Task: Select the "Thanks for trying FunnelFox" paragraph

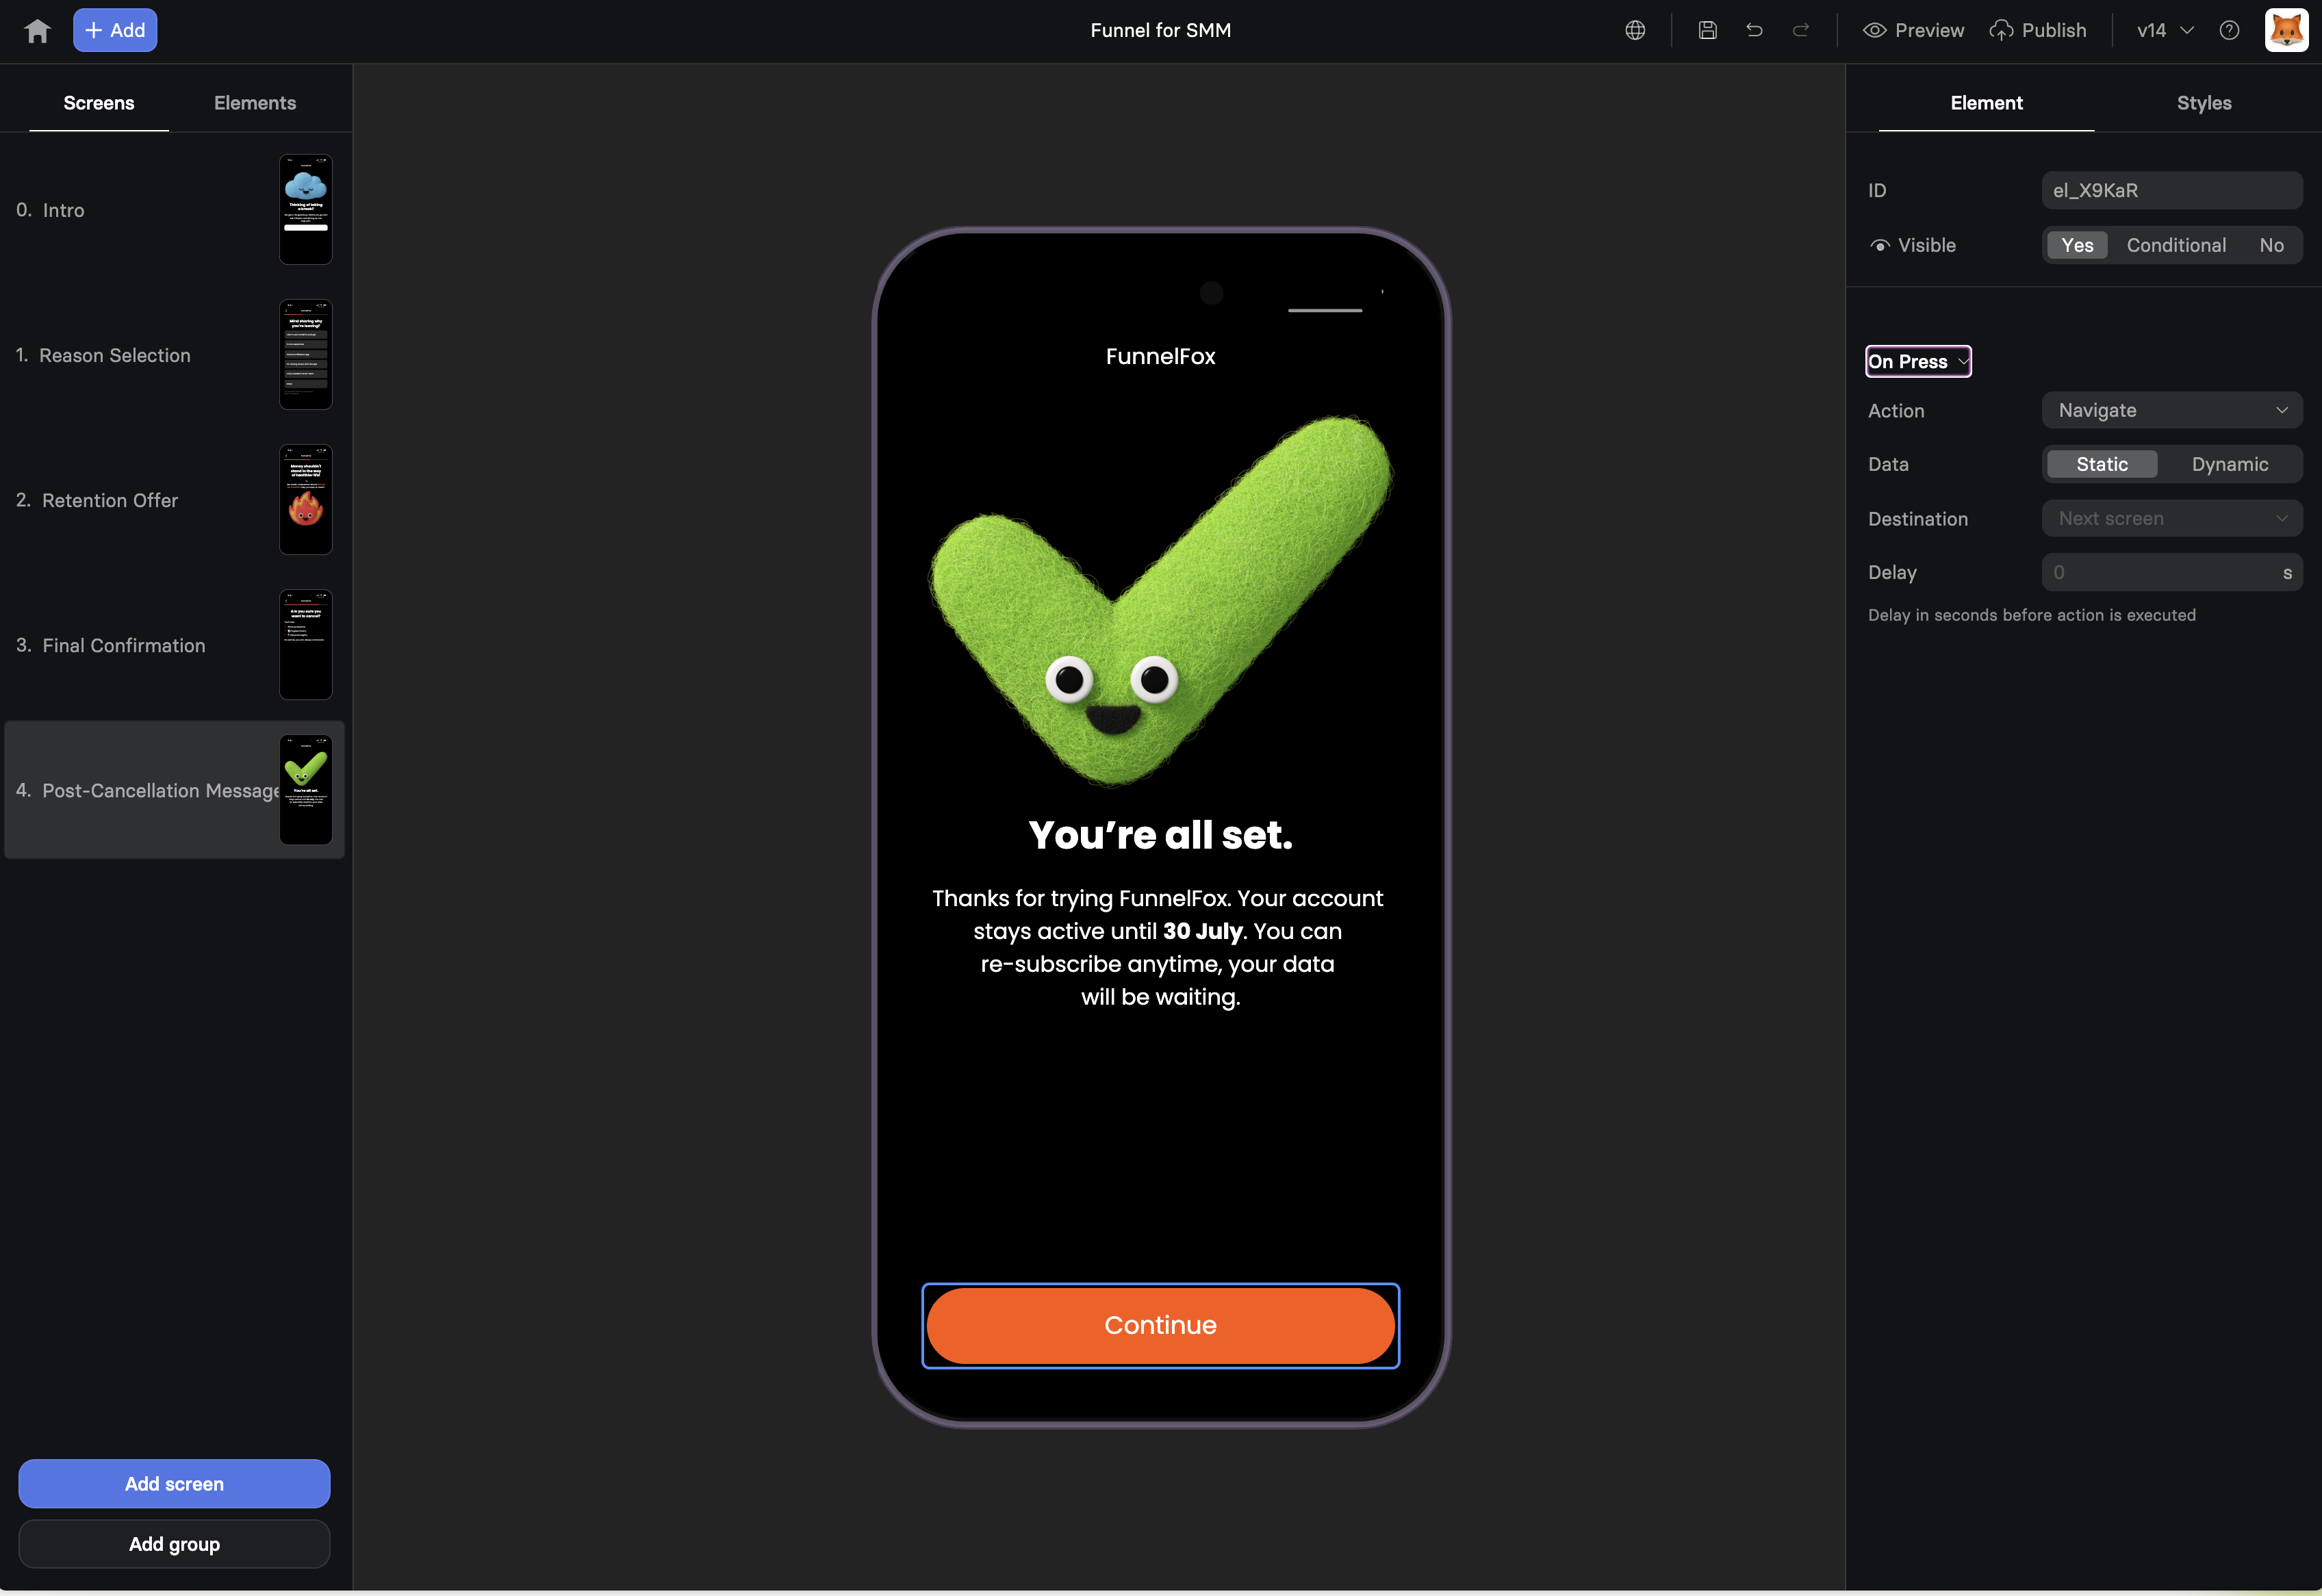Action: pos(1158,947)
